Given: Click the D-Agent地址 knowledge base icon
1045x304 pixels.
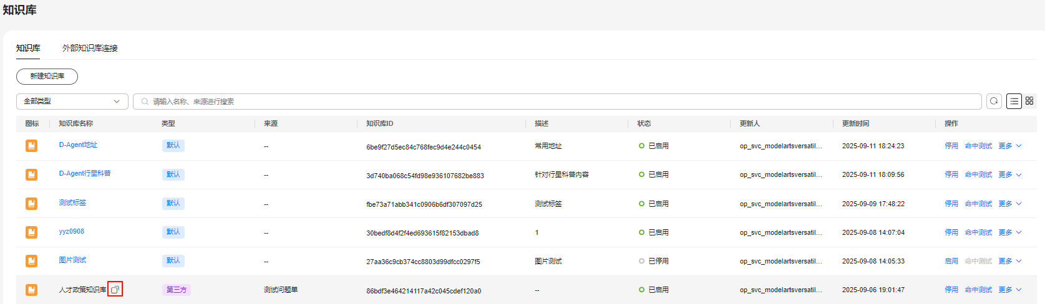Looking at the screenshot, I should click(x=31, y=146).
